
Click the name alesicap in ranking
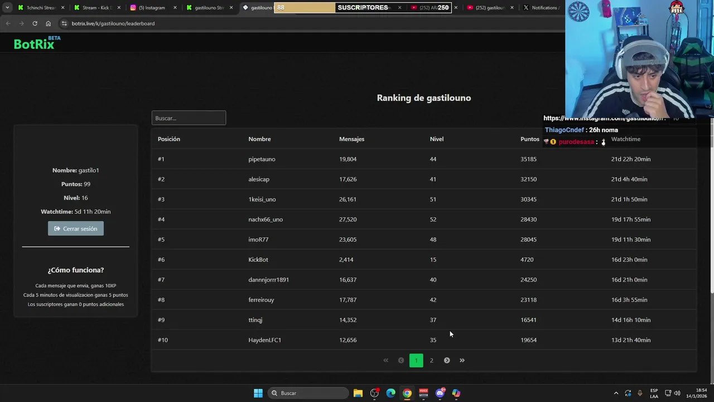pos(259,179)
